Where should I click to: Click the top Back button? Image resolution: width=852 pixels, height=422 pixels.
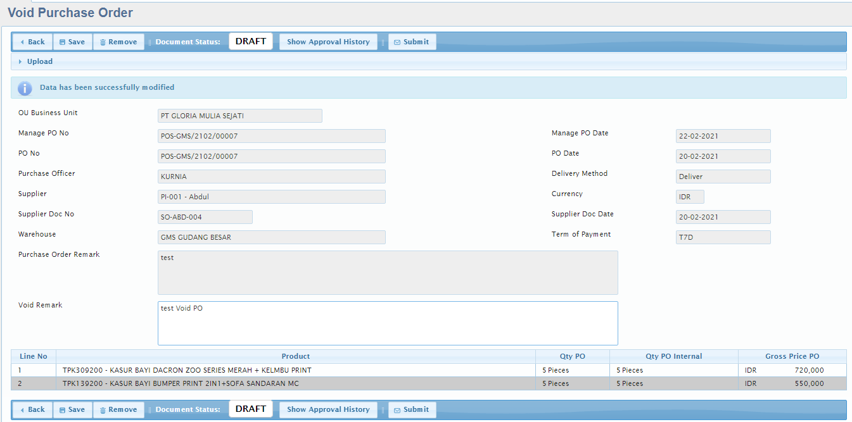point(33,42)
